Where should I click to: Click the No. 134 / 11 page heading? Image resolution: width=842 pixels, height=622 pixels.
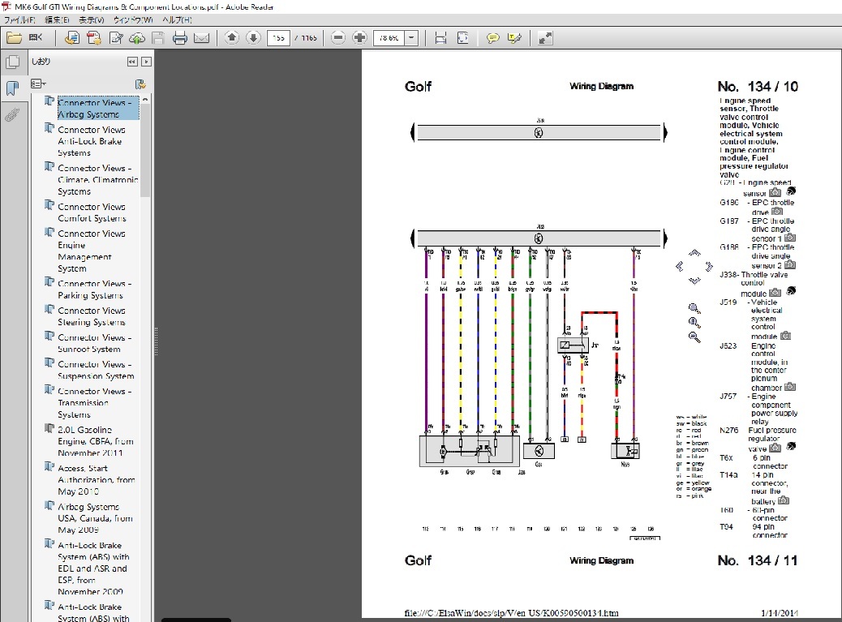click(758, 560)
